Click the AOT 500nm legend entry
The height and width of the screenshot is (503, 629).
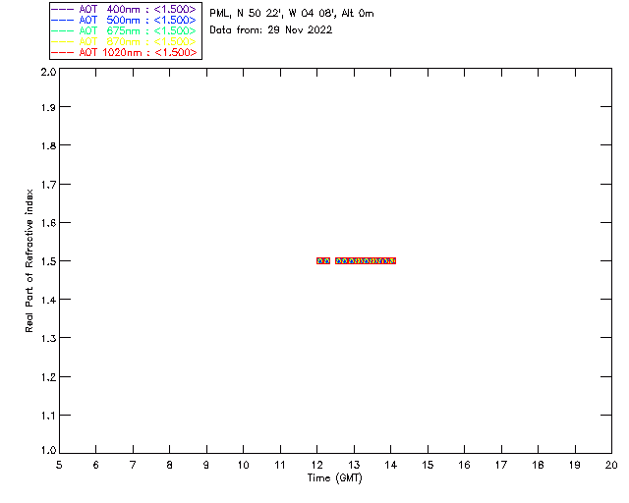[124, 20]
